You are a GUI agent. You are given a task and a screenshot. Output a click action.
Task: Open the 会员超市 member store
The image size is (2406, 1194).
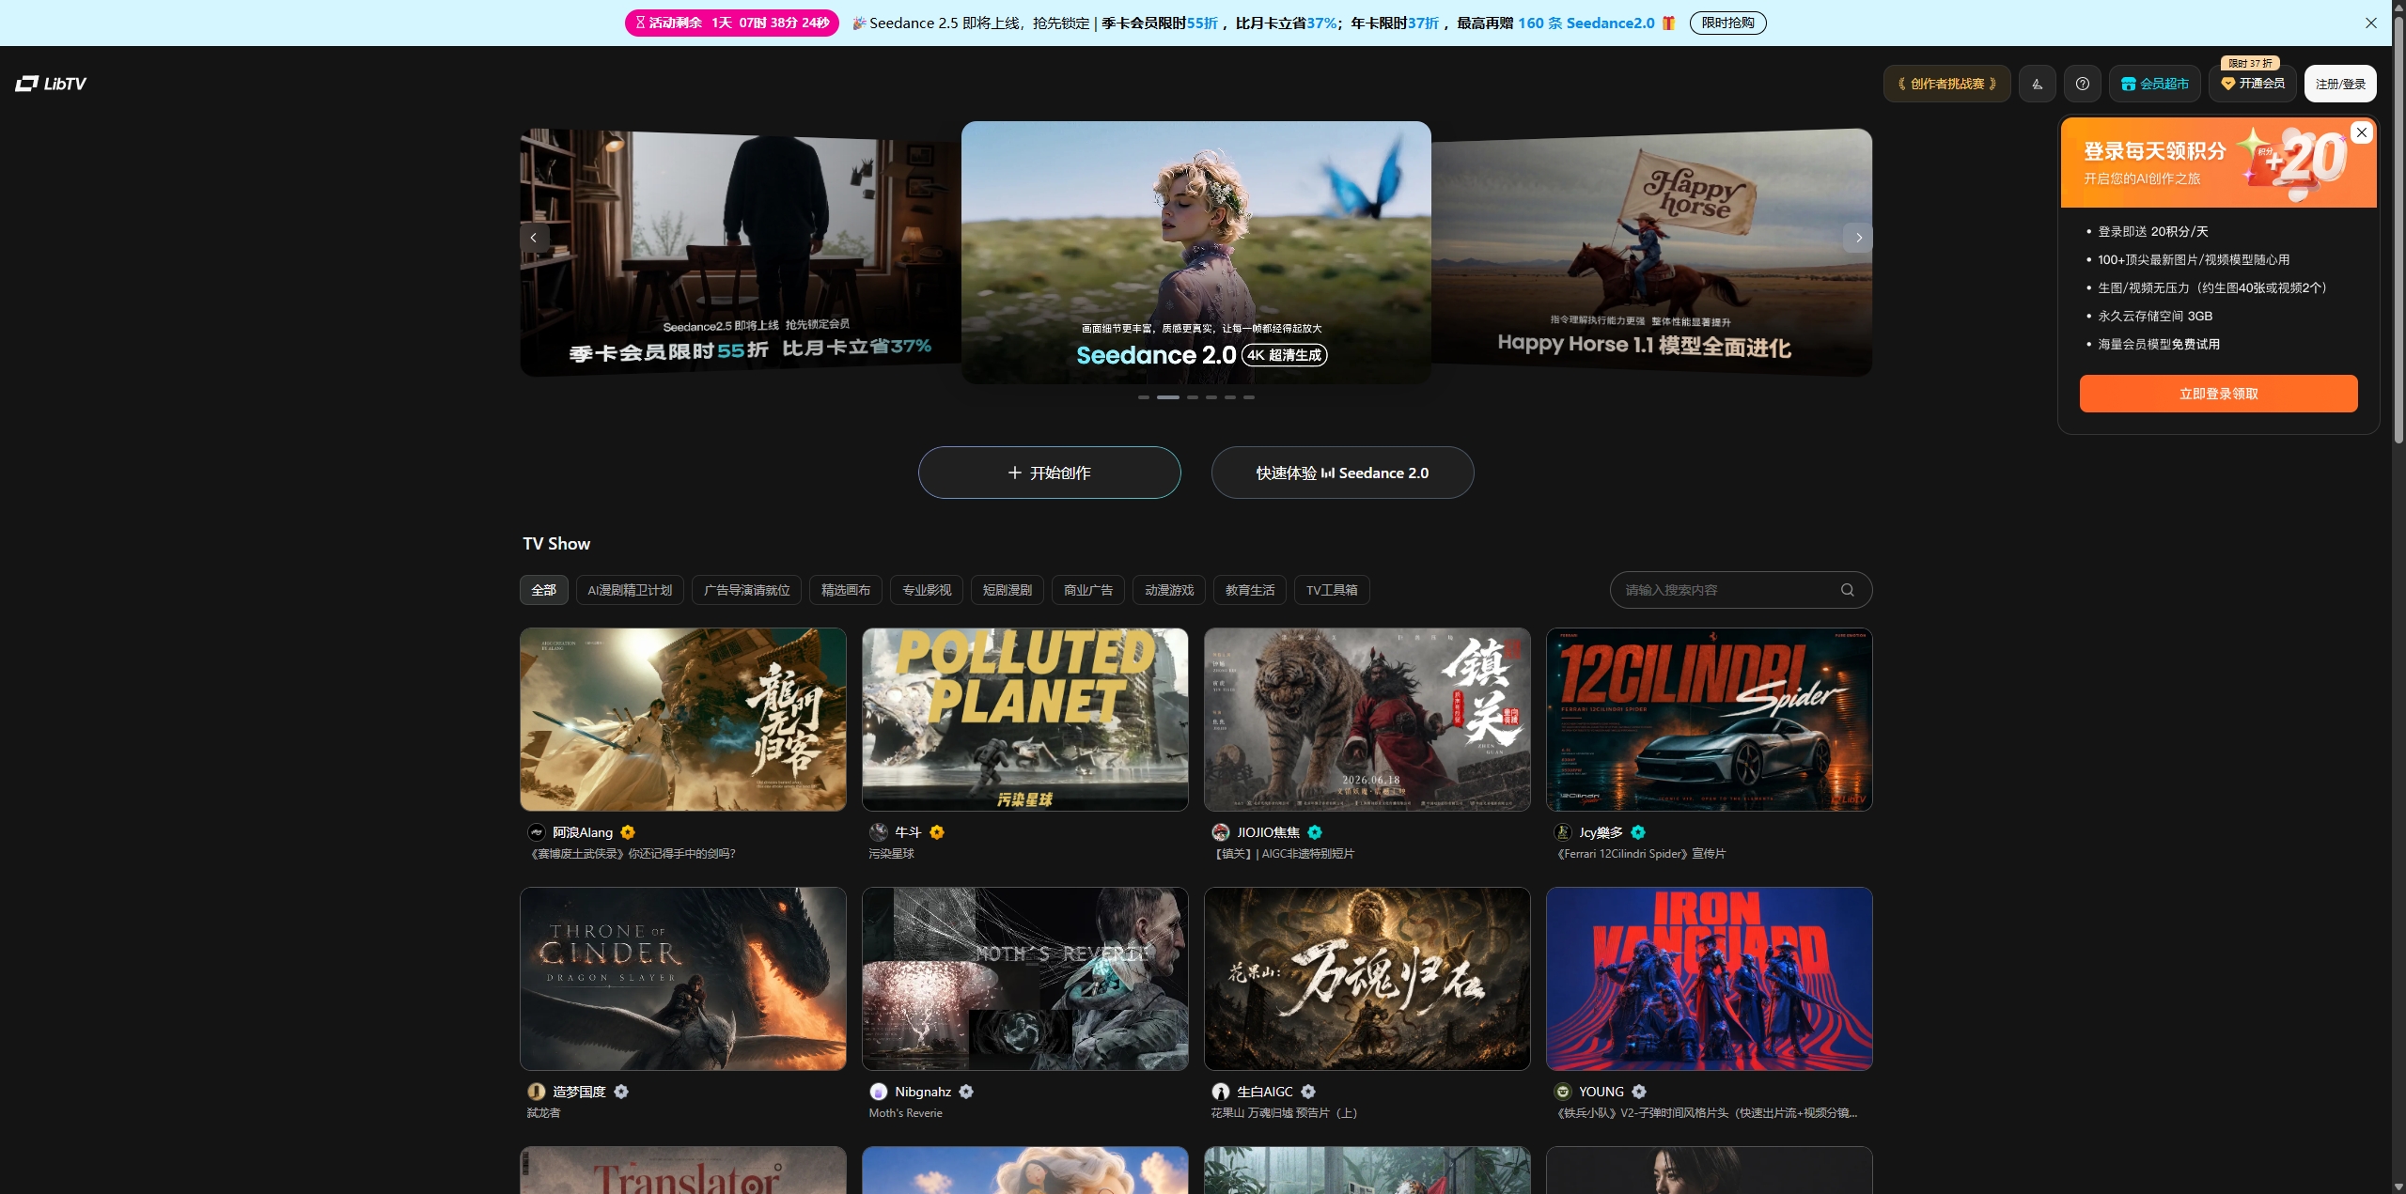coord(2155,84)
